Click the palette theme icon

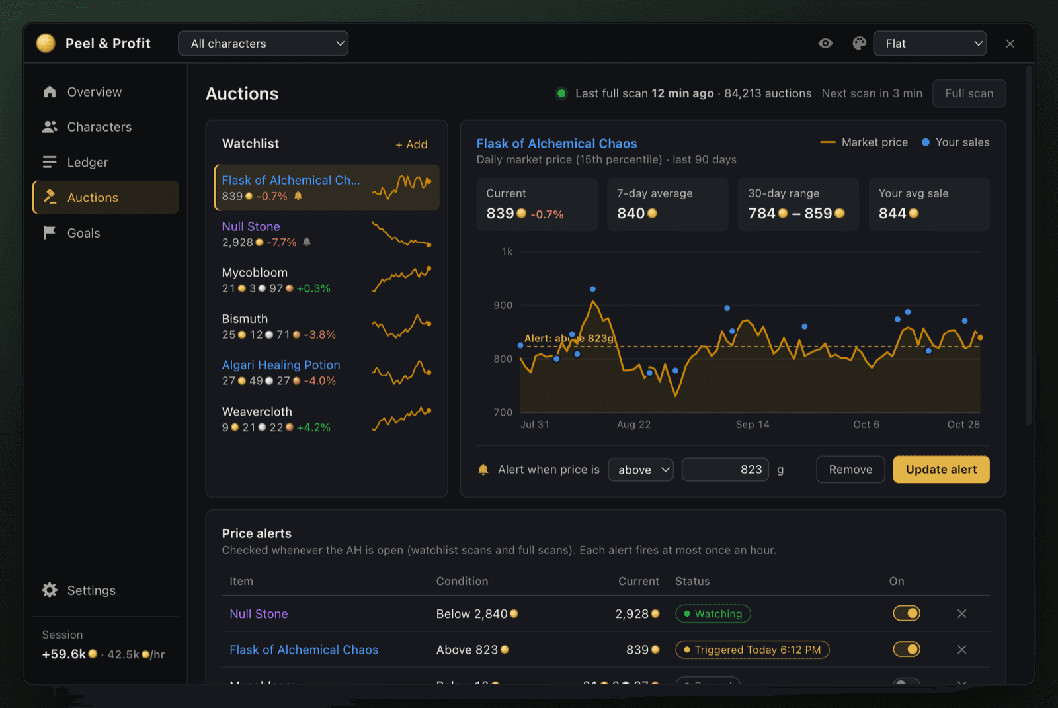[x=859, y=43]
